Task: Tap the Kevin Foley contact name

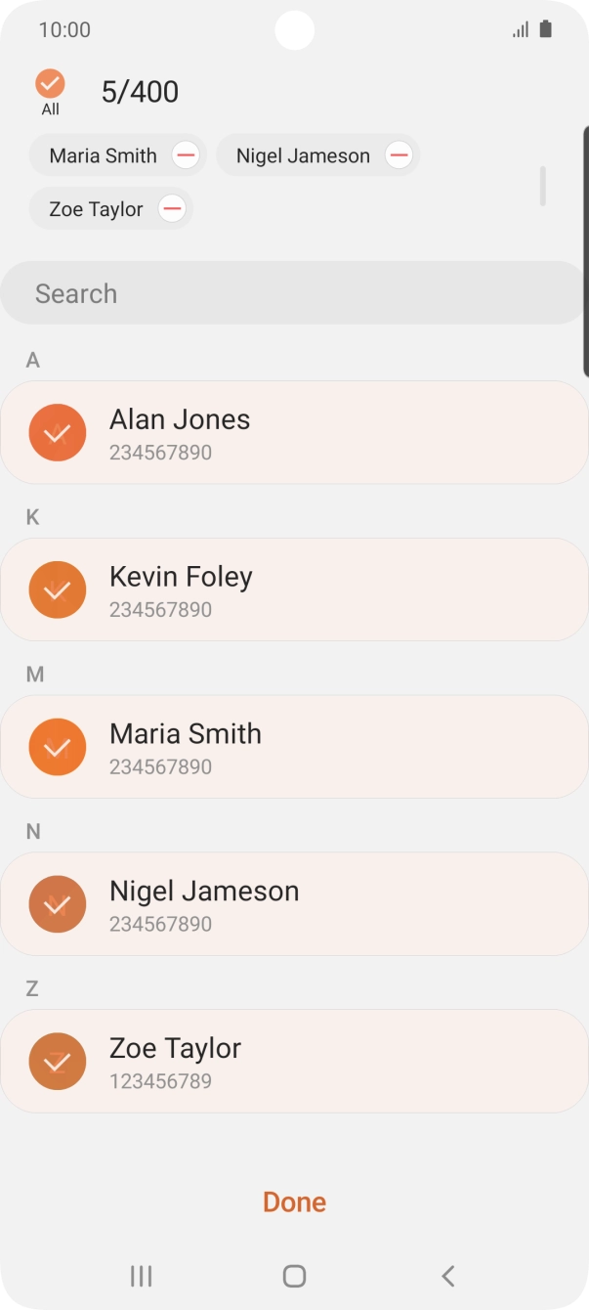Action: (x=181, y=577)
